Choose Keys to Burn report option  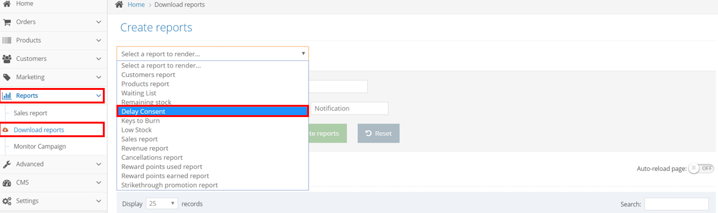[x=140, y=121]
